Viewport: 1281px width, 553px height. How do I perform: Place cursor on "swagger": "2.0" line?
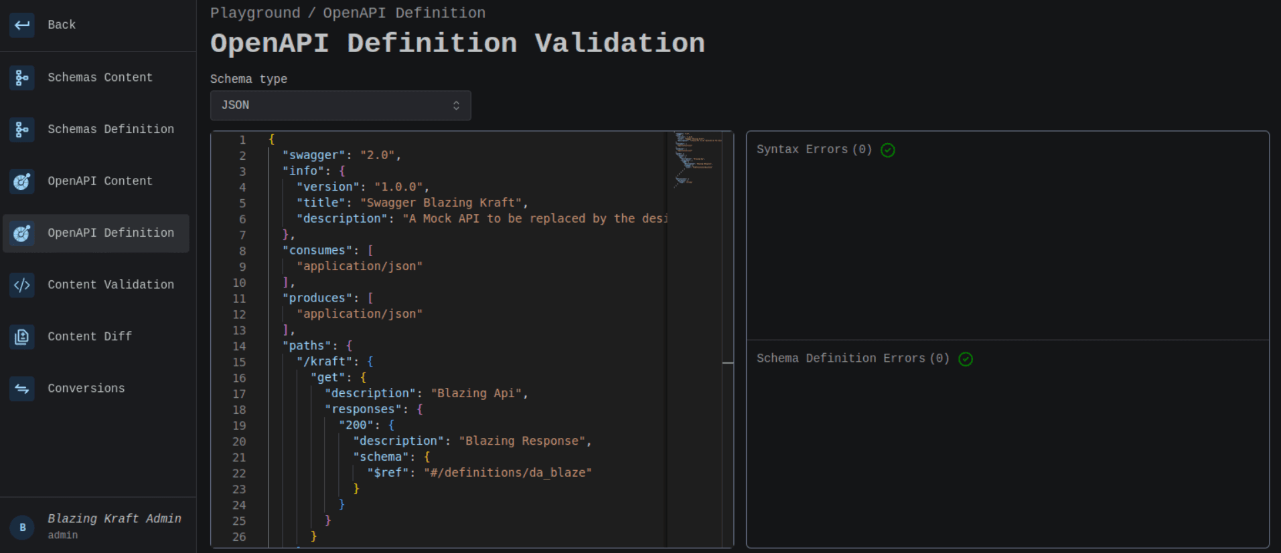click(x=342, y=155)
